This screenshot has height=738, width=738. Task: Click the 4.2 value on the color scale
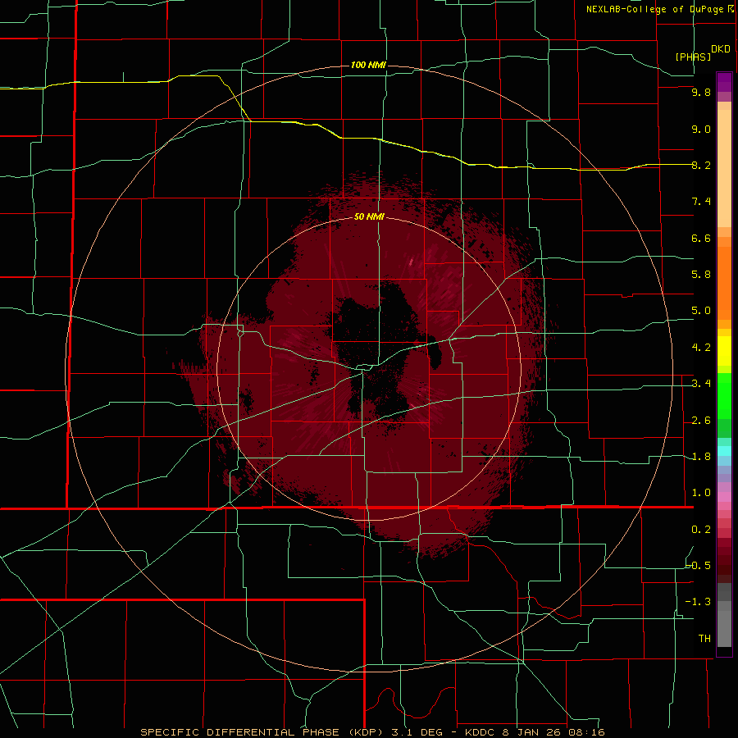tap(701, 348)
